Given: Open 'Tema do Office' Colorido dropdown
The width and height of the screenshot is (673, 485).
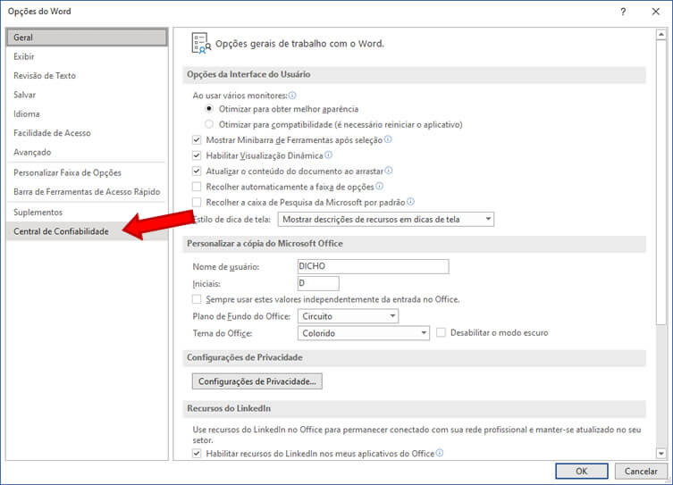Looking at the screenshot, I should (x=364, y=333).
